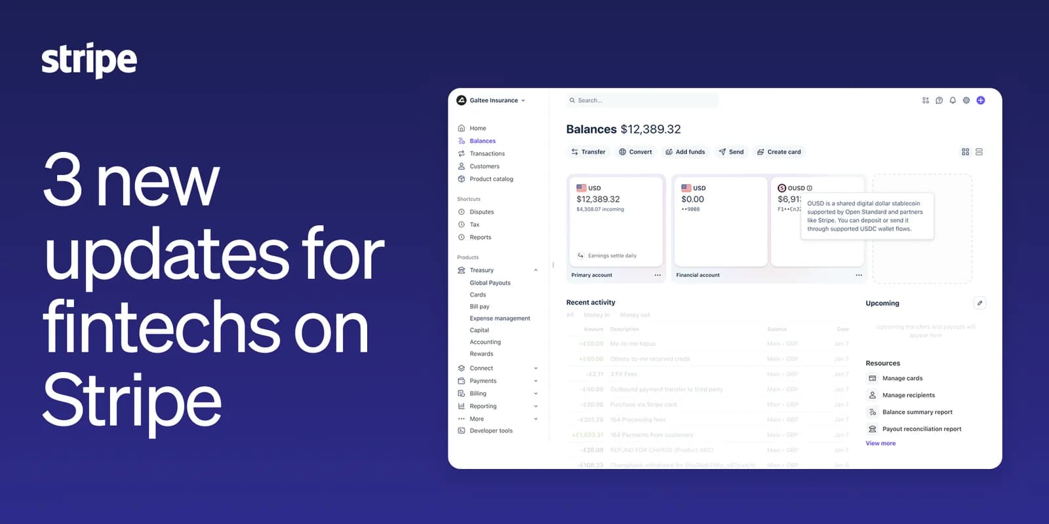Collapse the Treasury section

(536, 270)
